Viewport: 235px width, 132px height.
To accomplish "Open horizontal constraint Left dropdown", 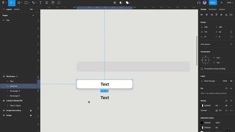I will pyautogui.click(x=219, y=58).
